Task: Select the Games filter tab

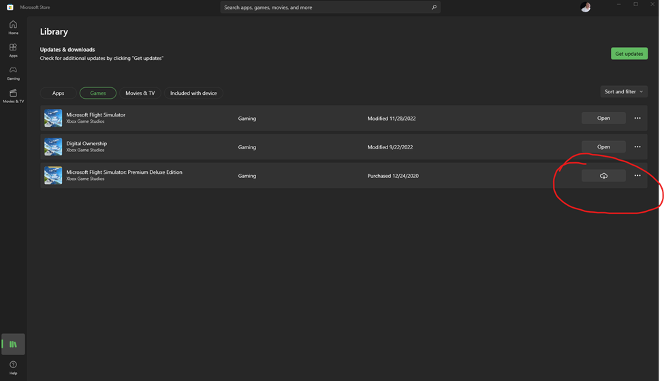Action: point(98,93)
